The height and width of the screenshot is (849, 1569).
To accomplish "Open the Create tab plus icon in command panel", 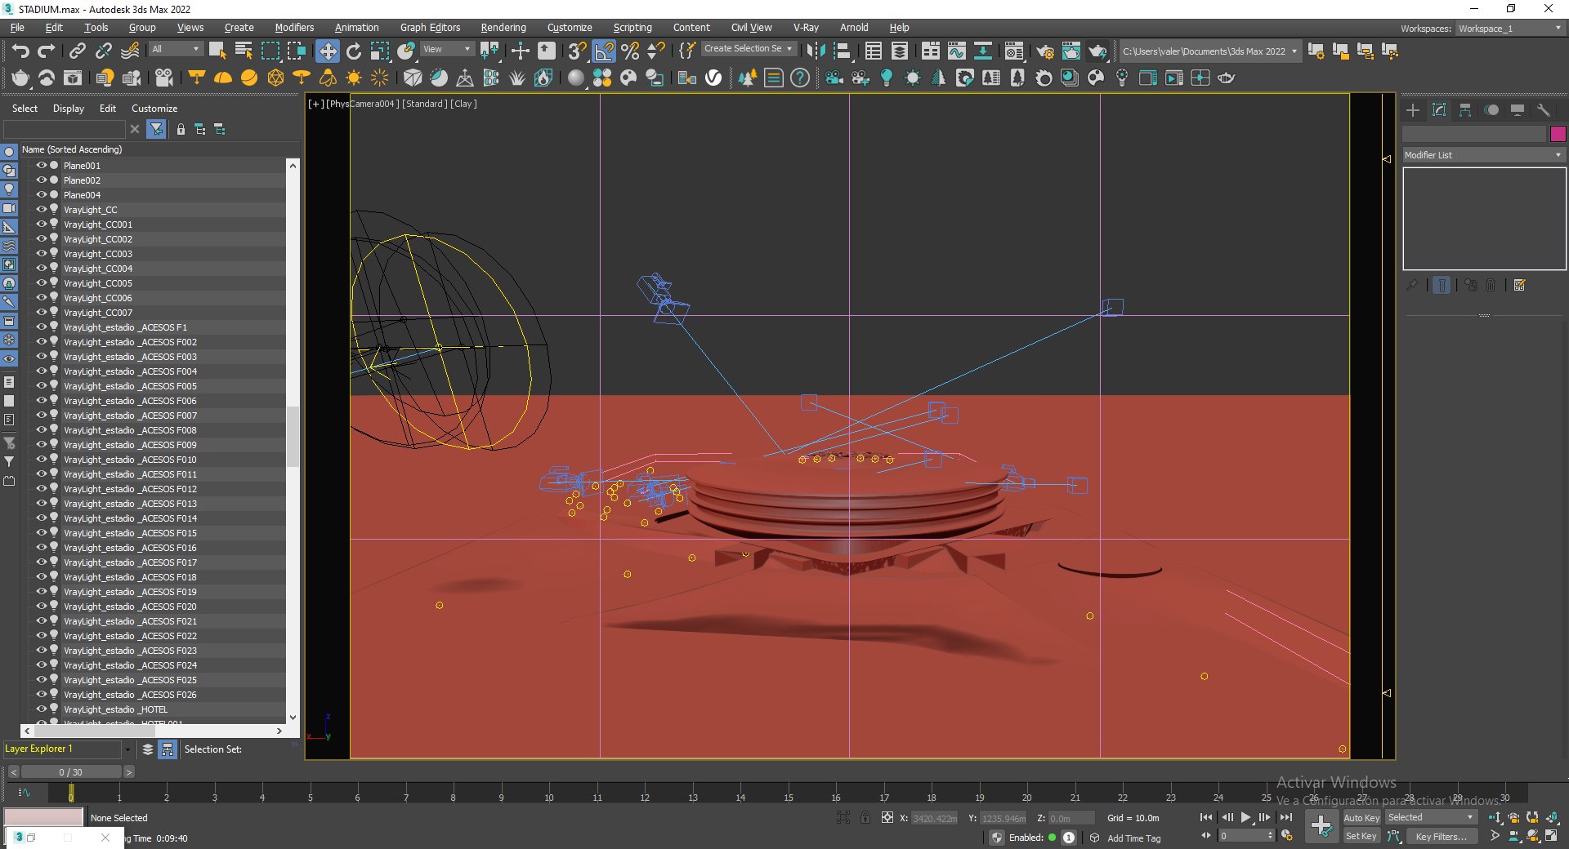I will (x=1413, y=109).
